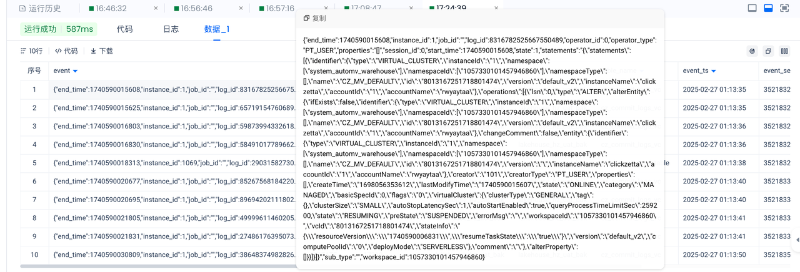Expand the event_ts column sort dropdown
Screen dimensions: 800x272
coord(713,71)
